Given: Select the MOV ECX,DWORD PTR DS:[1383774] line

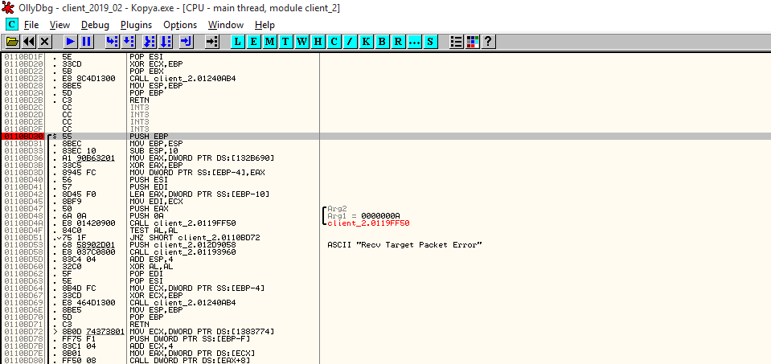Looking at the screenshot, I should [x=202, y=332].
